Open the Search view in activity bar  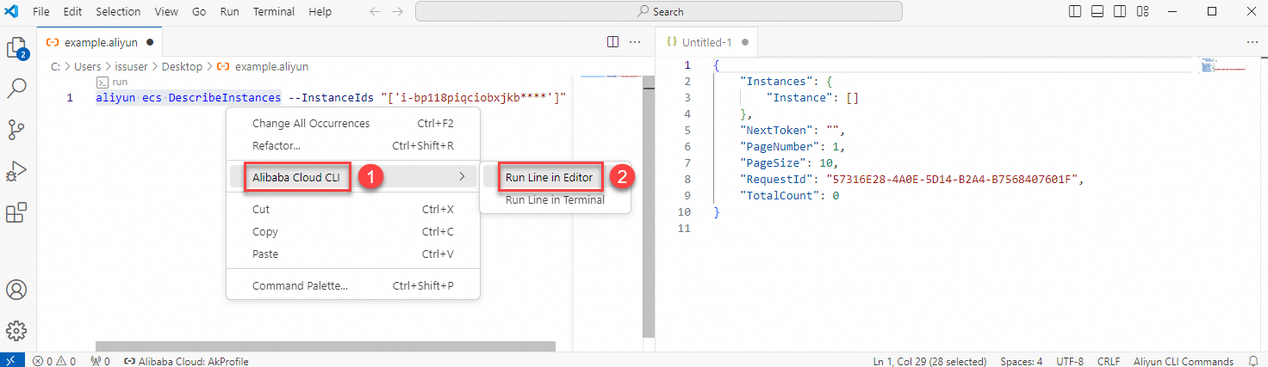[x=17, y=88]
